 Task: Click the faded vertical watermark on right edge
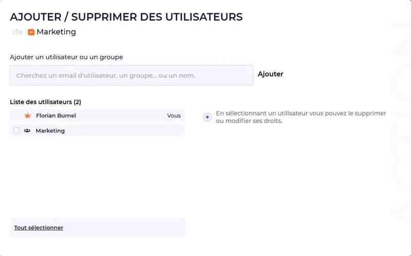pos(400,128)
